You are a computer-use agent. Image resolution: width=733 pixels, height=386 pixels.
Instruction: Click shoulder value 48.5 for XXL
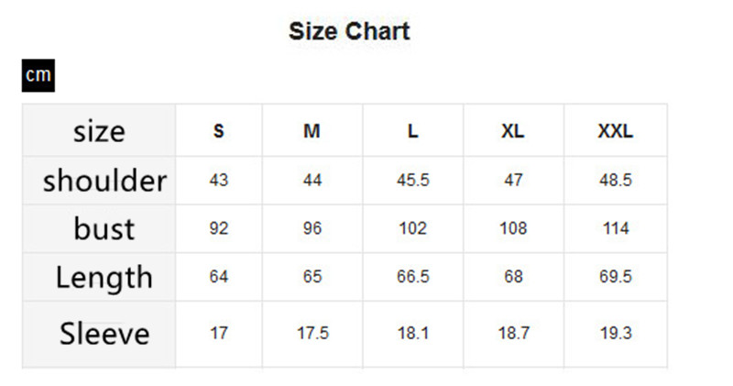616,181
